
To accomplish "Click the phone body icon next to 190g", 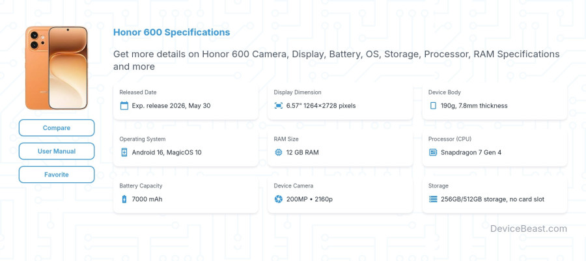I will click(x=433, y=105).
